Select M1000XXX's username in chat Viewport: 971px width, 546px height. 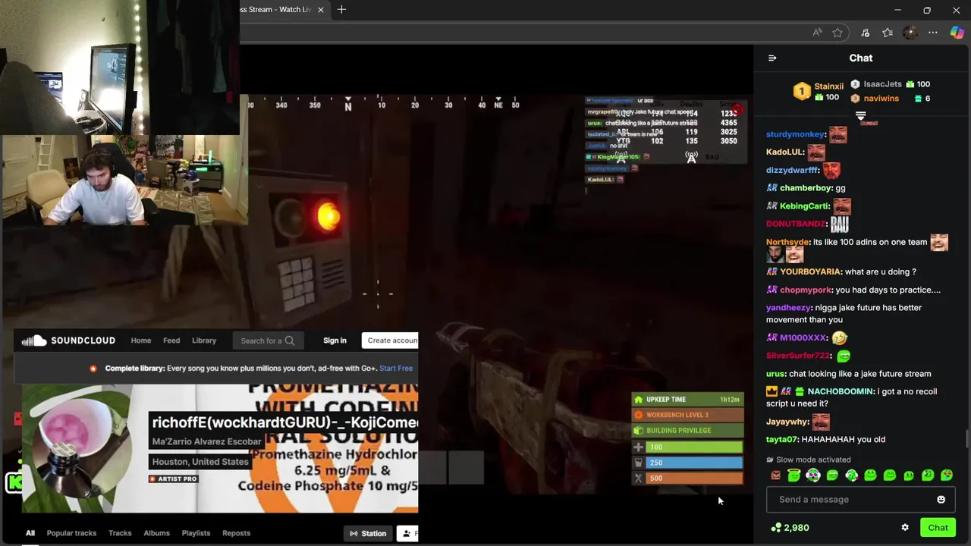point(803,338)
